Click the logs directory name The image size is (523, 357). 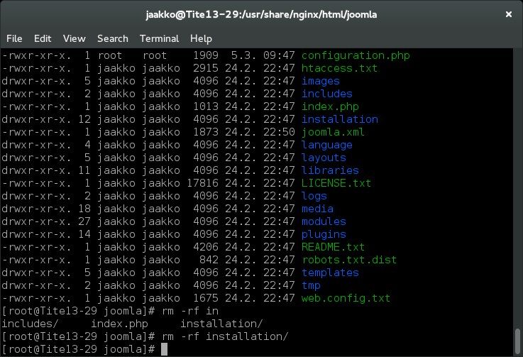point(314,196)
